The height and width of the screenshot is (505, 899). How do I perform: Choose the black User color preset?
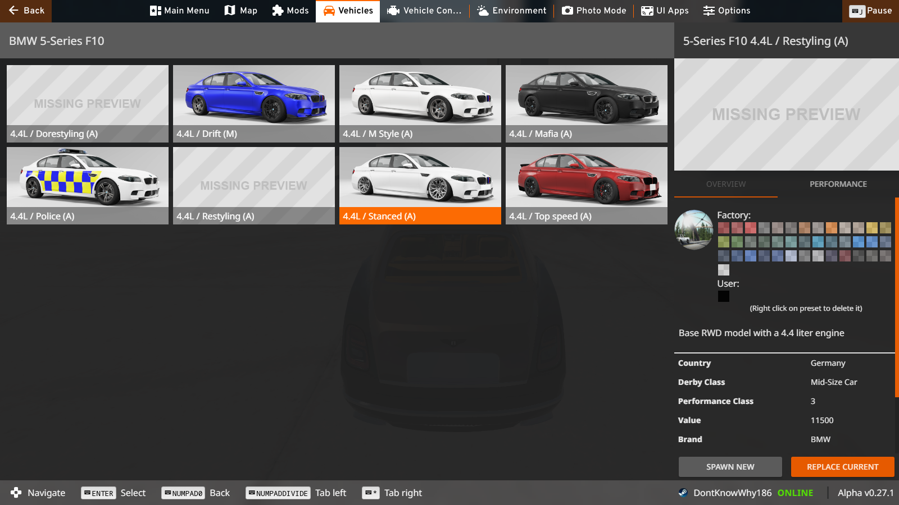pos(724,296)
